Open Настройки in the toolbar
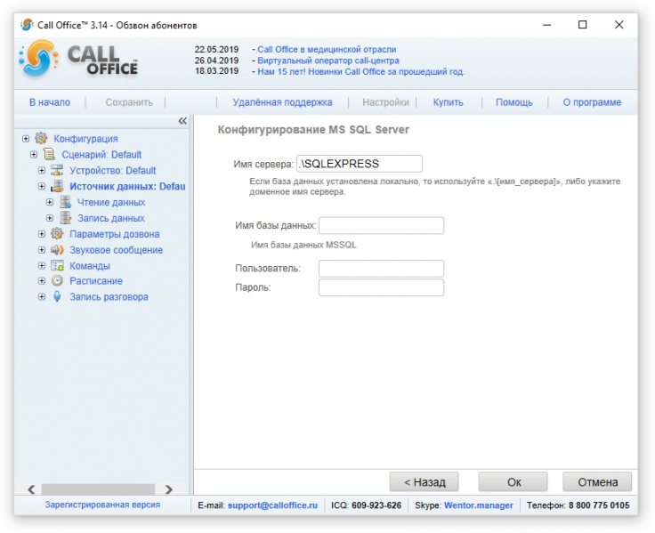 385,102
